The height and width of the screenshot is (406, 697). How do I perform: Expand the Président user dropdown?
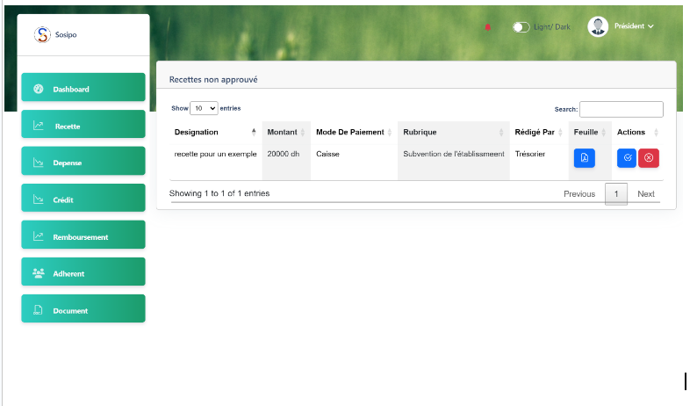pyautogui.click(x=634, y=26)
